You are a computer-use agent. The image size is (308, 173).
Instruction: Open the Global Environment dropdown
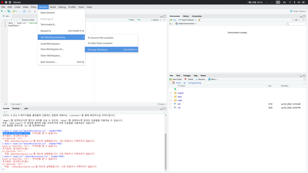[186, 24]
